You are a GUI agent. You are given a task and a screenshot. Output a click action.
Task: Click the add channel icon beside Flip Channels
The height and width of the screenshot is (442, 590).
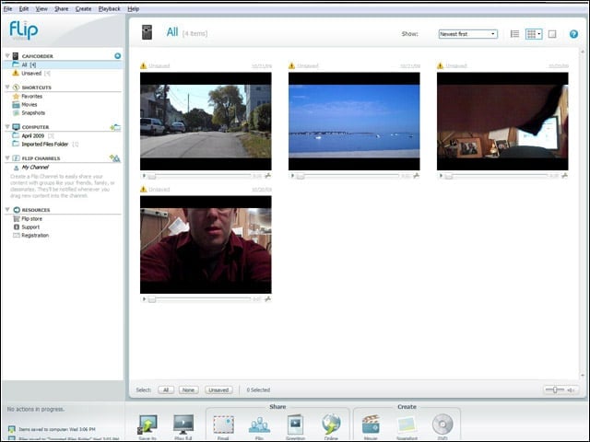[x=114, y=158]
